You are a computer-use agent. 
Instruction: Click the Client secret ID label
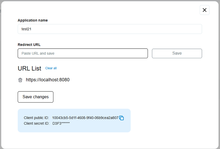tap(36, 123)
